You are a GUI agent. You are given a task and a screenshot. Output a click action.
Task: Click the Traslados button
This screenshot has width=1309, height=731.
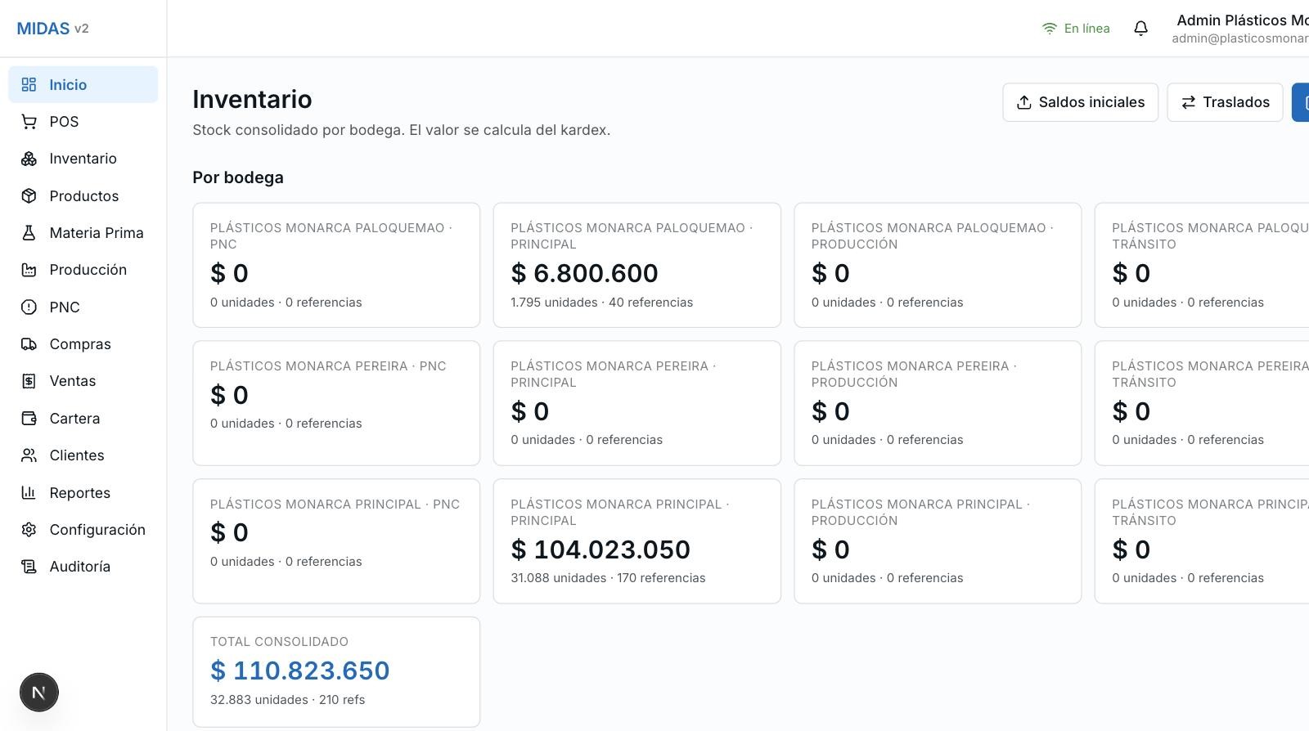(1225, 102)
